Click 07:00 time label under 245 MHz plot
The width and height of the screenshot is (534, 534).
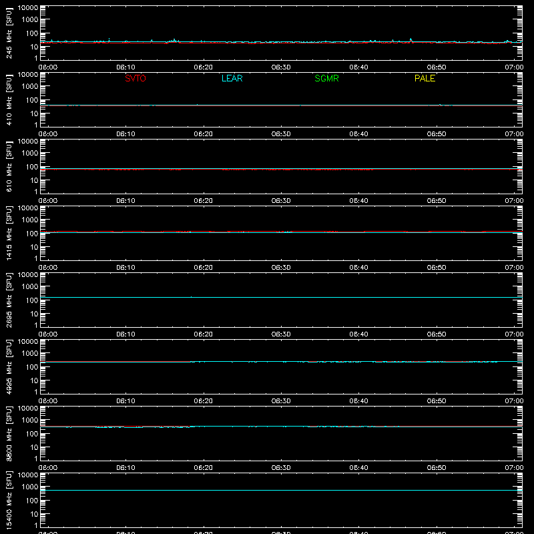[514, 67]
